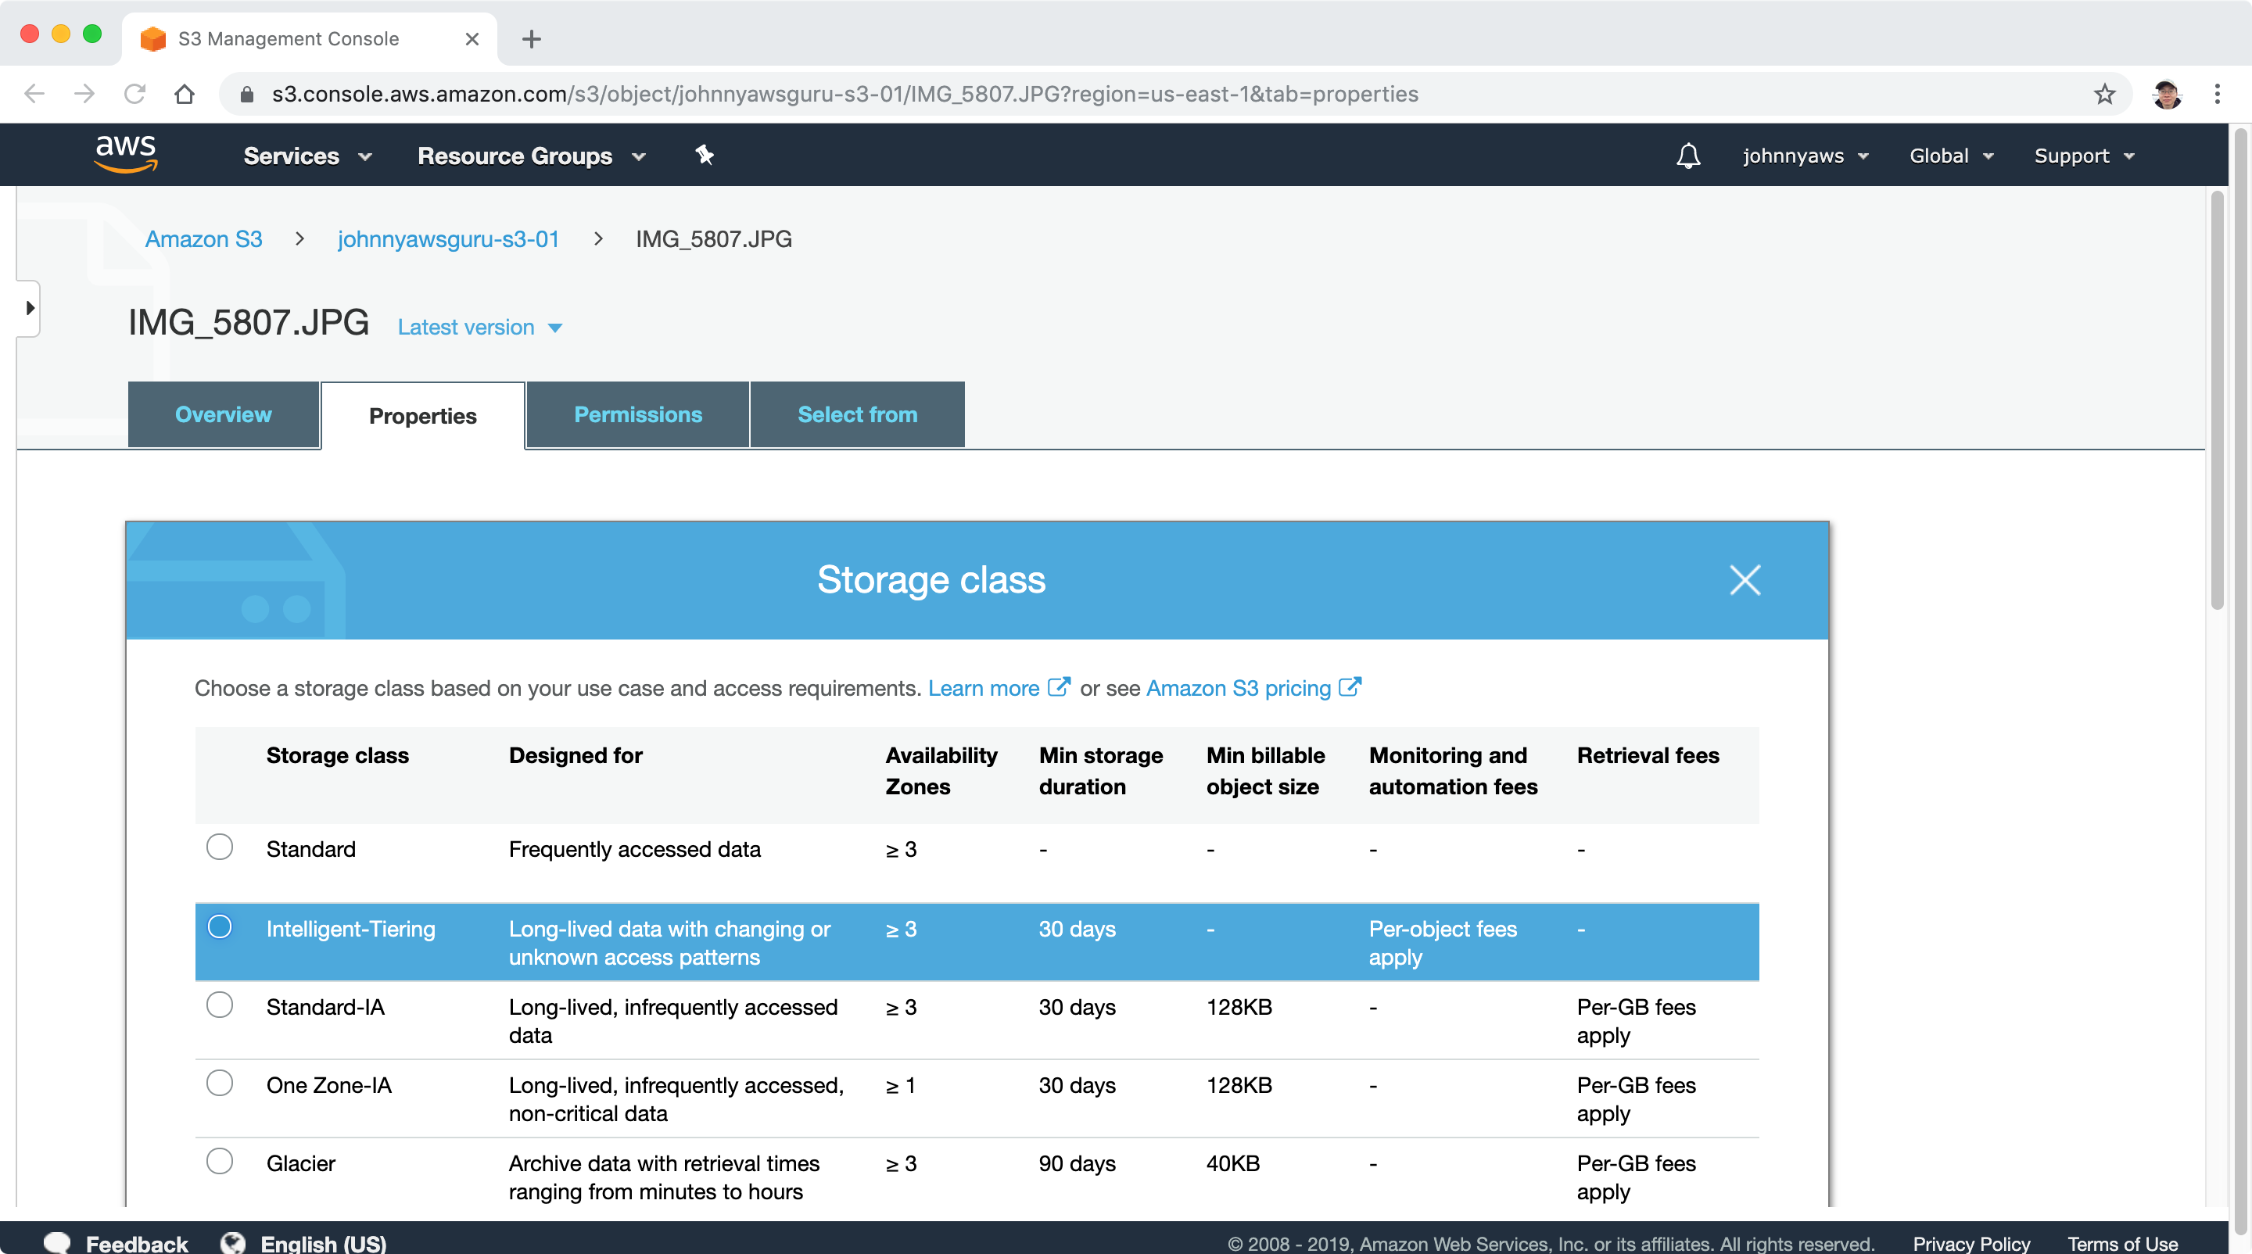Open the Global region dropdown
This screenshot has width=2252, height=1254.
click(1951, 156)
